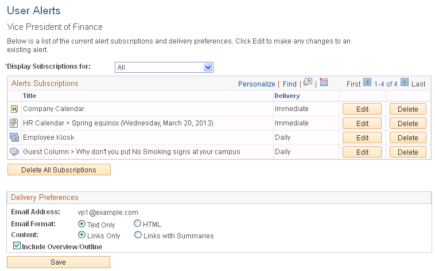The image size is (435, 271).
Task: Go to previous rows arrow icon
Action: (x=367, y=83)
